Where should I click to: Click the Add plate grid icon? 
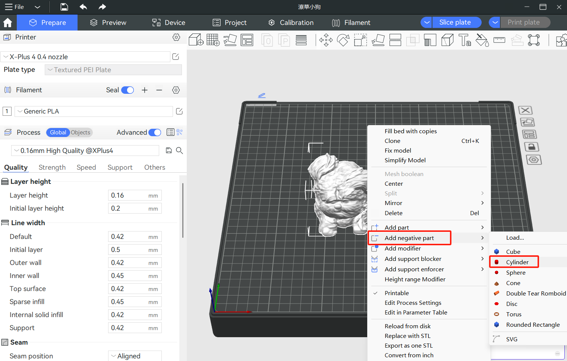coord(213,40)
